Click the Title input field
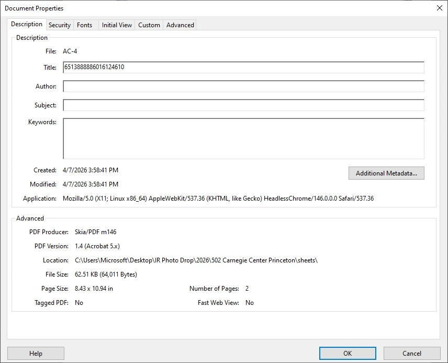Screen dimensions: 448x363 (243, 67)
